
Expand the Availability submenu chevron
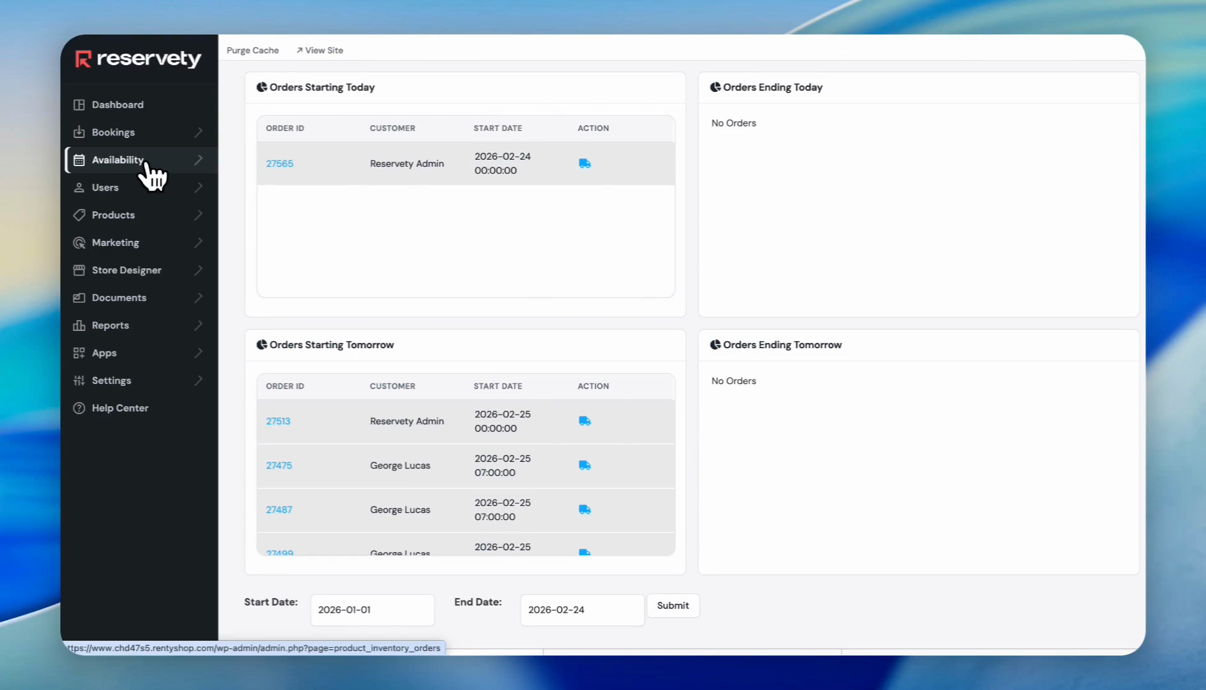[199, 160]
